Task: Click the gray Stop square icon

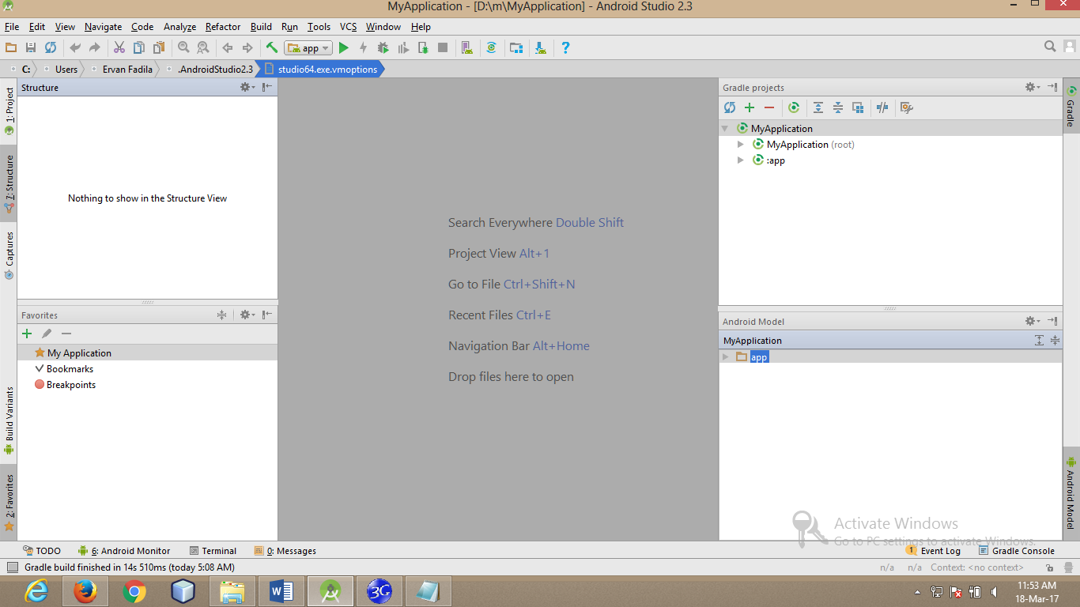Action: click(x=443, y=47)
